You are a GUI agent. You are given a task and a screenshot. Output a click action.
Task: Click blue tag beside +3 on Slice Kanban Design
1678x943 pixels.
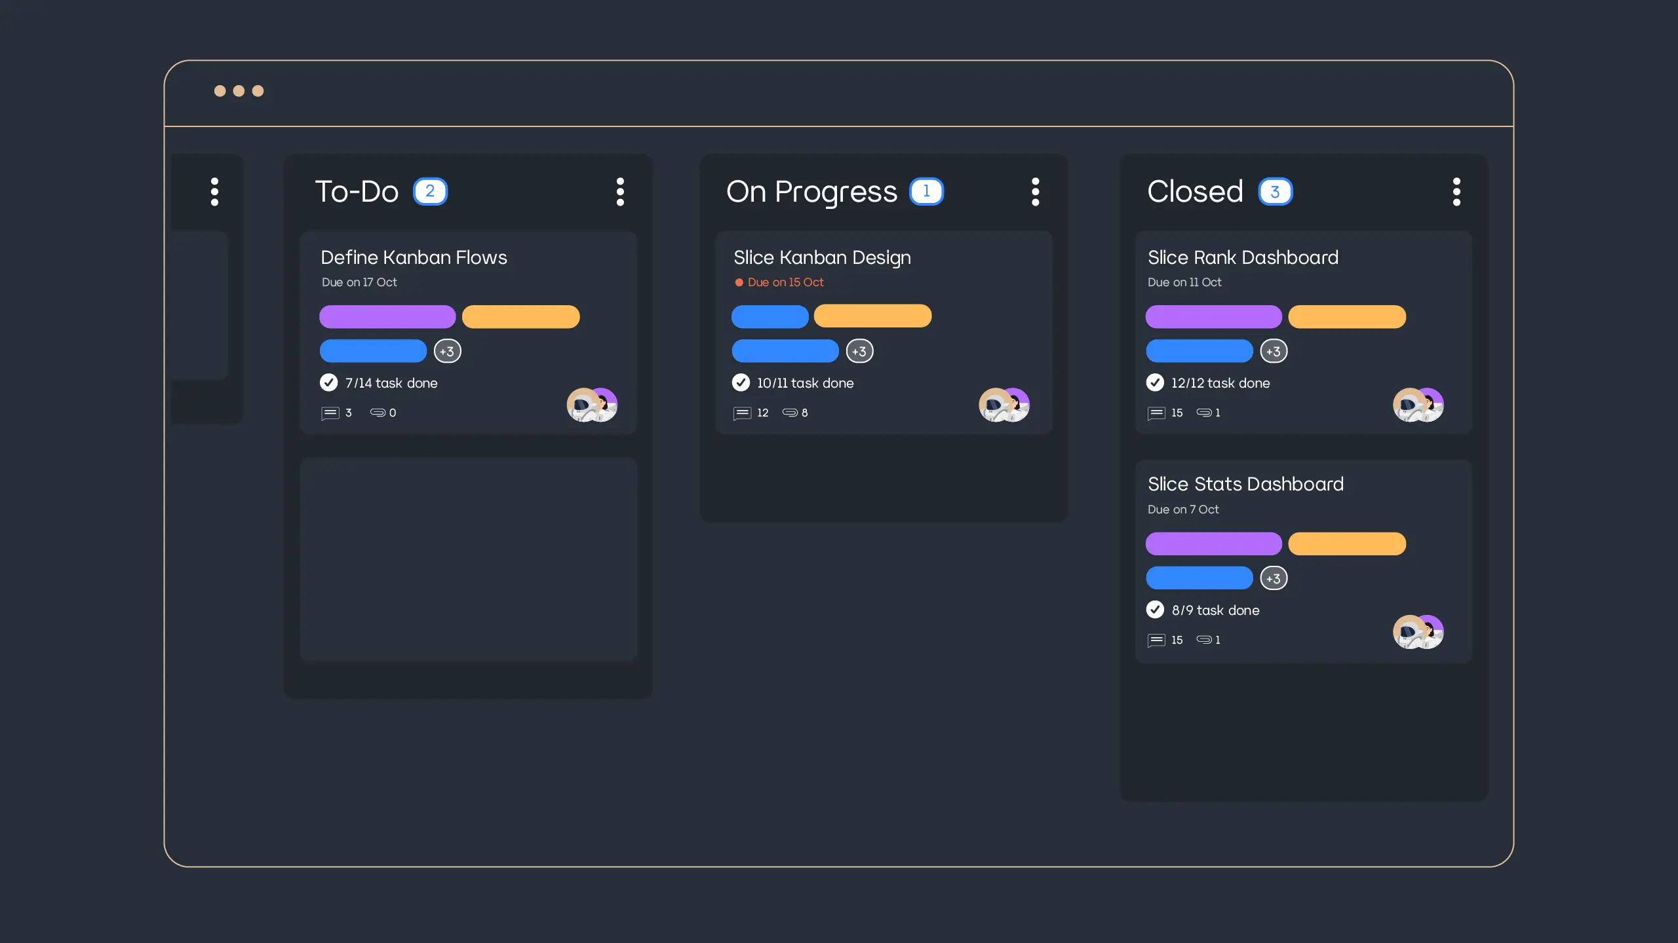785,351
